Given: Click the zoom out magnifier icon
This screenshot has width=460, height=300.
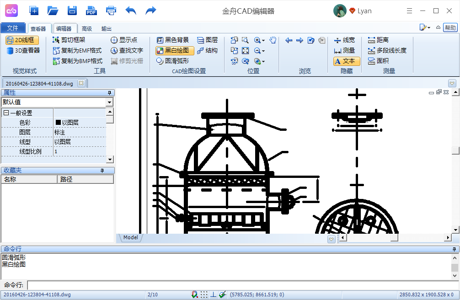Looking at the screenshot, I should pos(257,51).
